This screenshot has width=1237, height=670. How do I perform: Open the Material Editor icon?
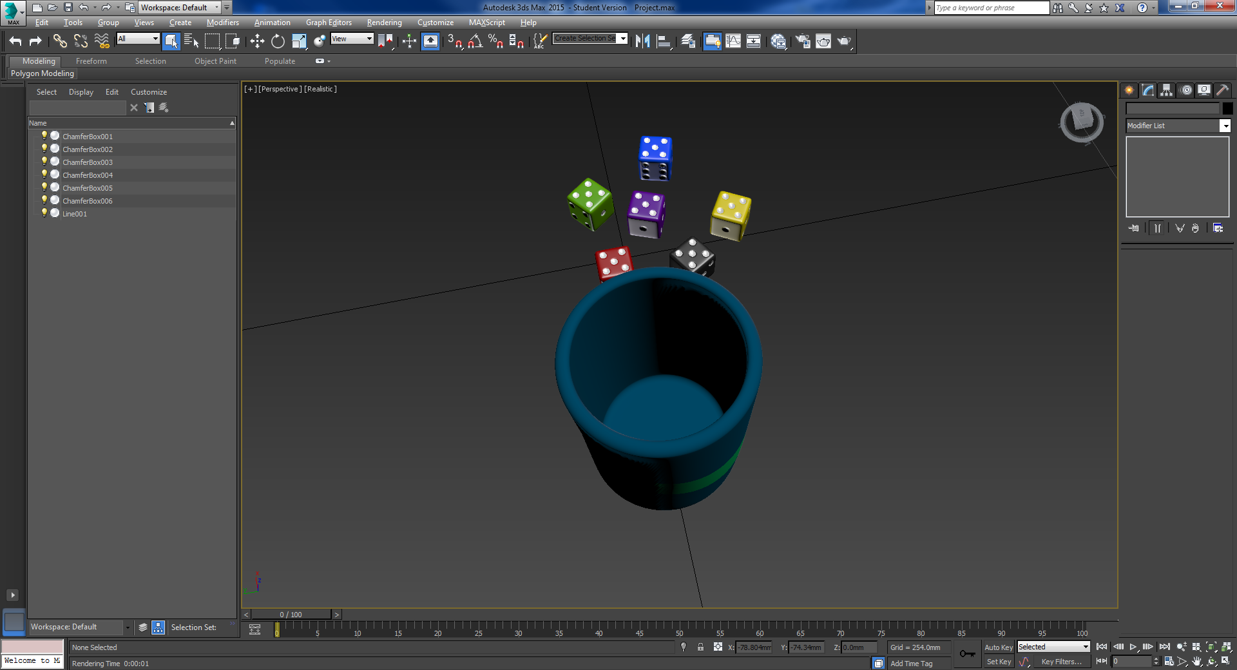tap(778, 41)
